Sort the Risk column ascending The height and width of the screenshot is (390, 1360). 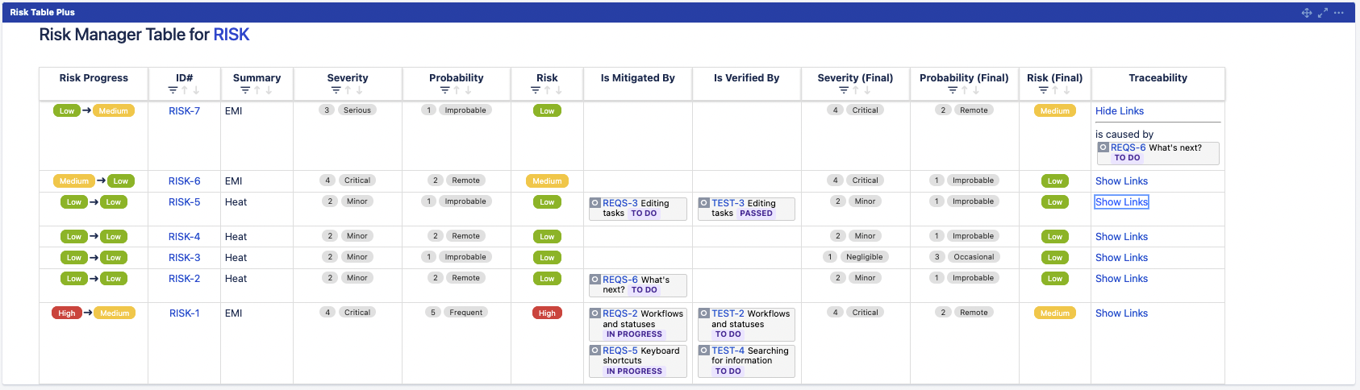pos(547,90)
